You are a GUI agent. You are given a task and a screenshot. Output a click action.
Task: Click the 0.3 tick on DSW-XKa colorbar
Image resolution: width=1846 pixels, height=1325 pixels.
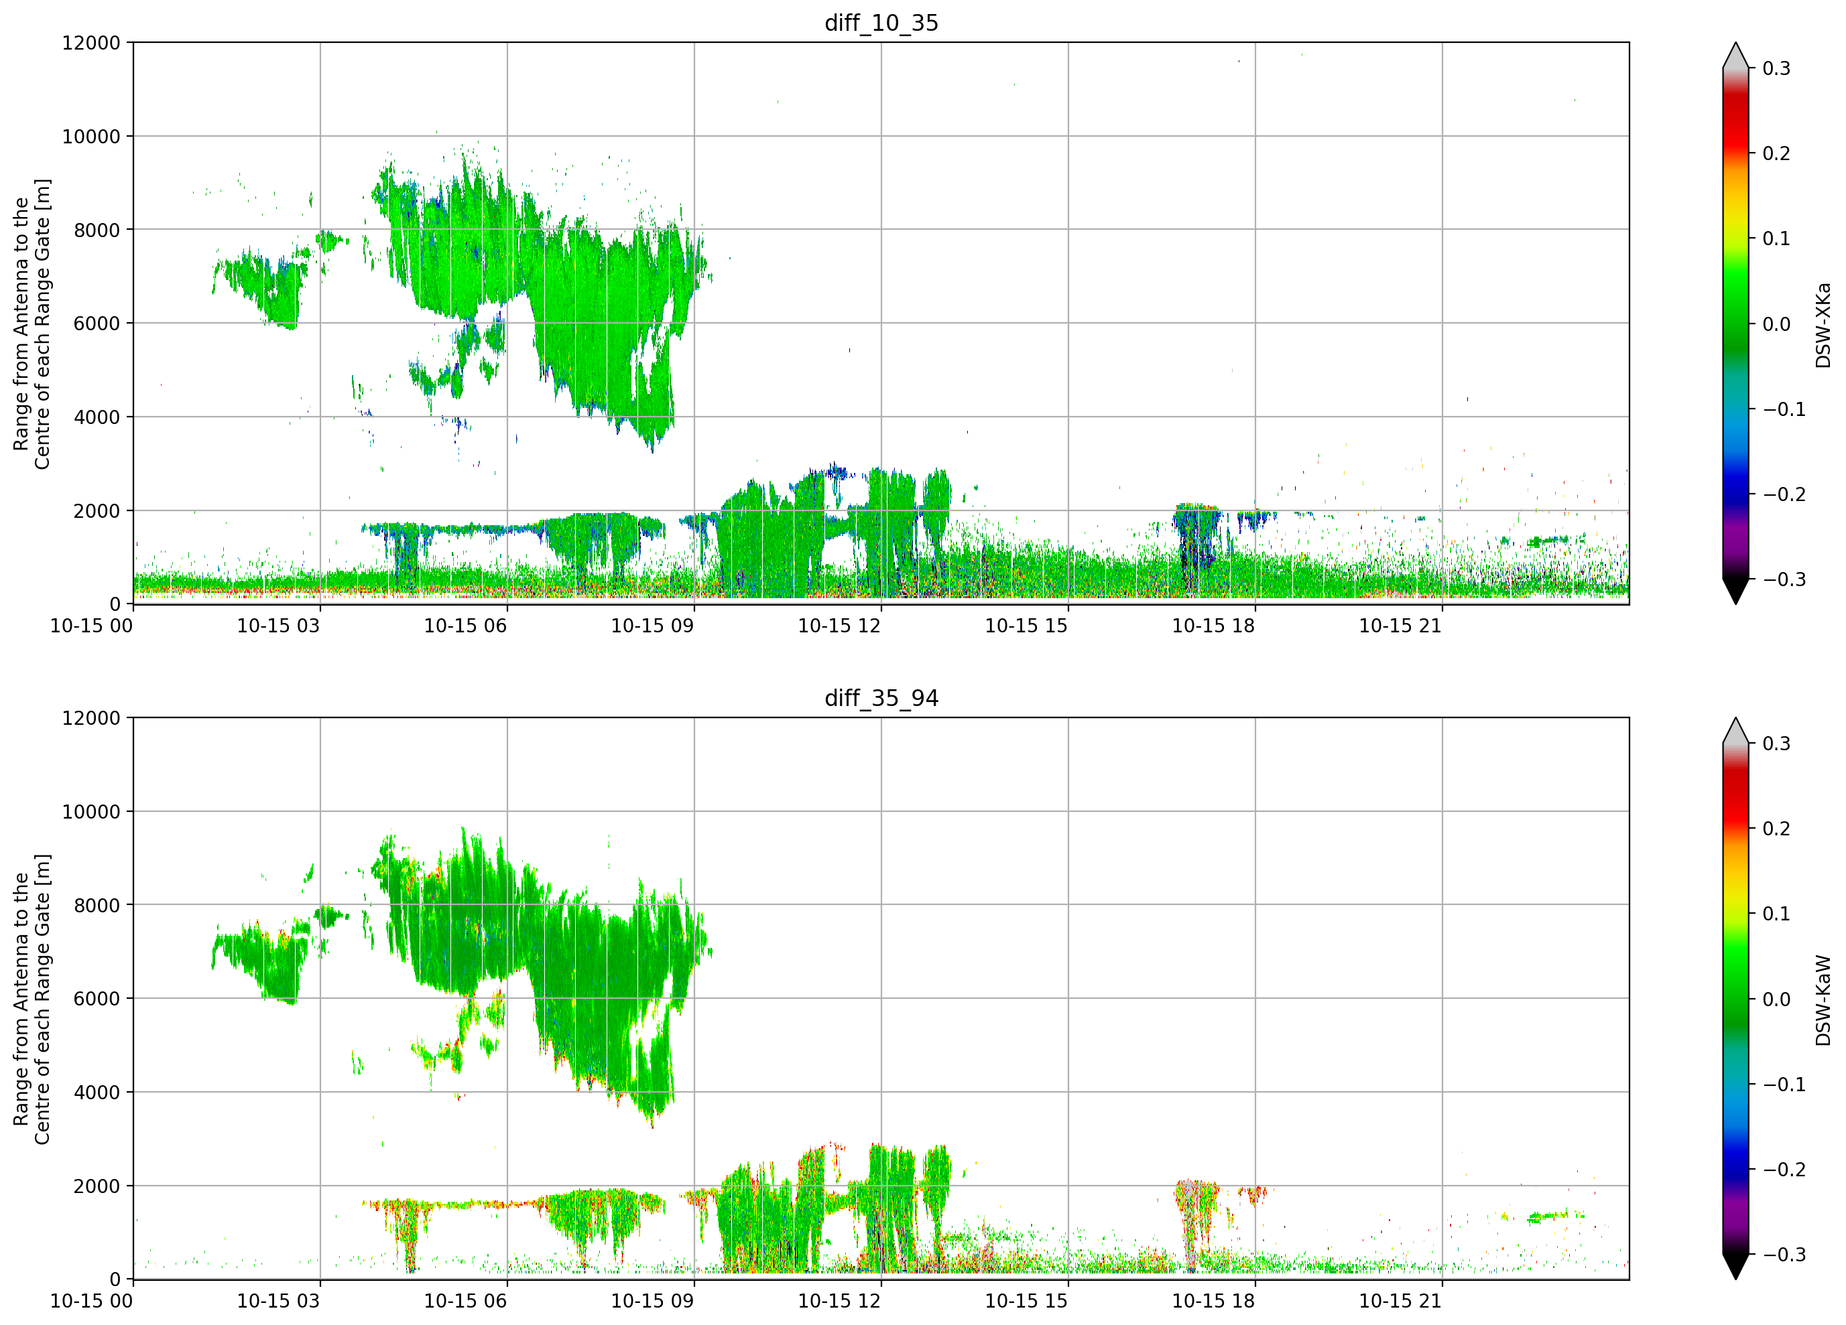click(x=1777, y=68)
